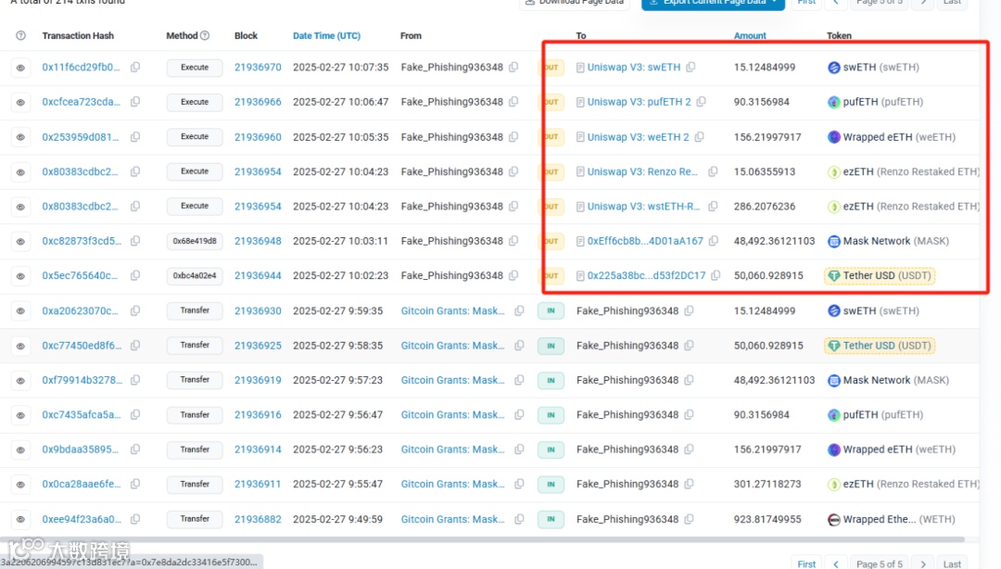Toggle eye preview for 0x11f6cd29fb0 row
This screenshot has width=1001, height=569.
coord(20,68)
